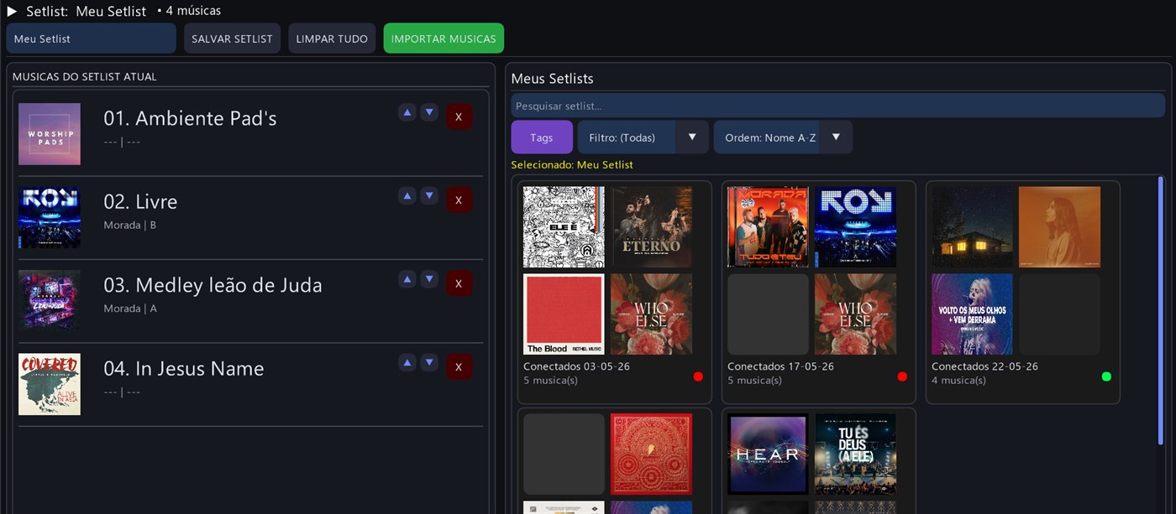The width and height of the screenshot is (1176, 514).
Task: Remove In Jesus Name with X
Action: tap(459, 366)
